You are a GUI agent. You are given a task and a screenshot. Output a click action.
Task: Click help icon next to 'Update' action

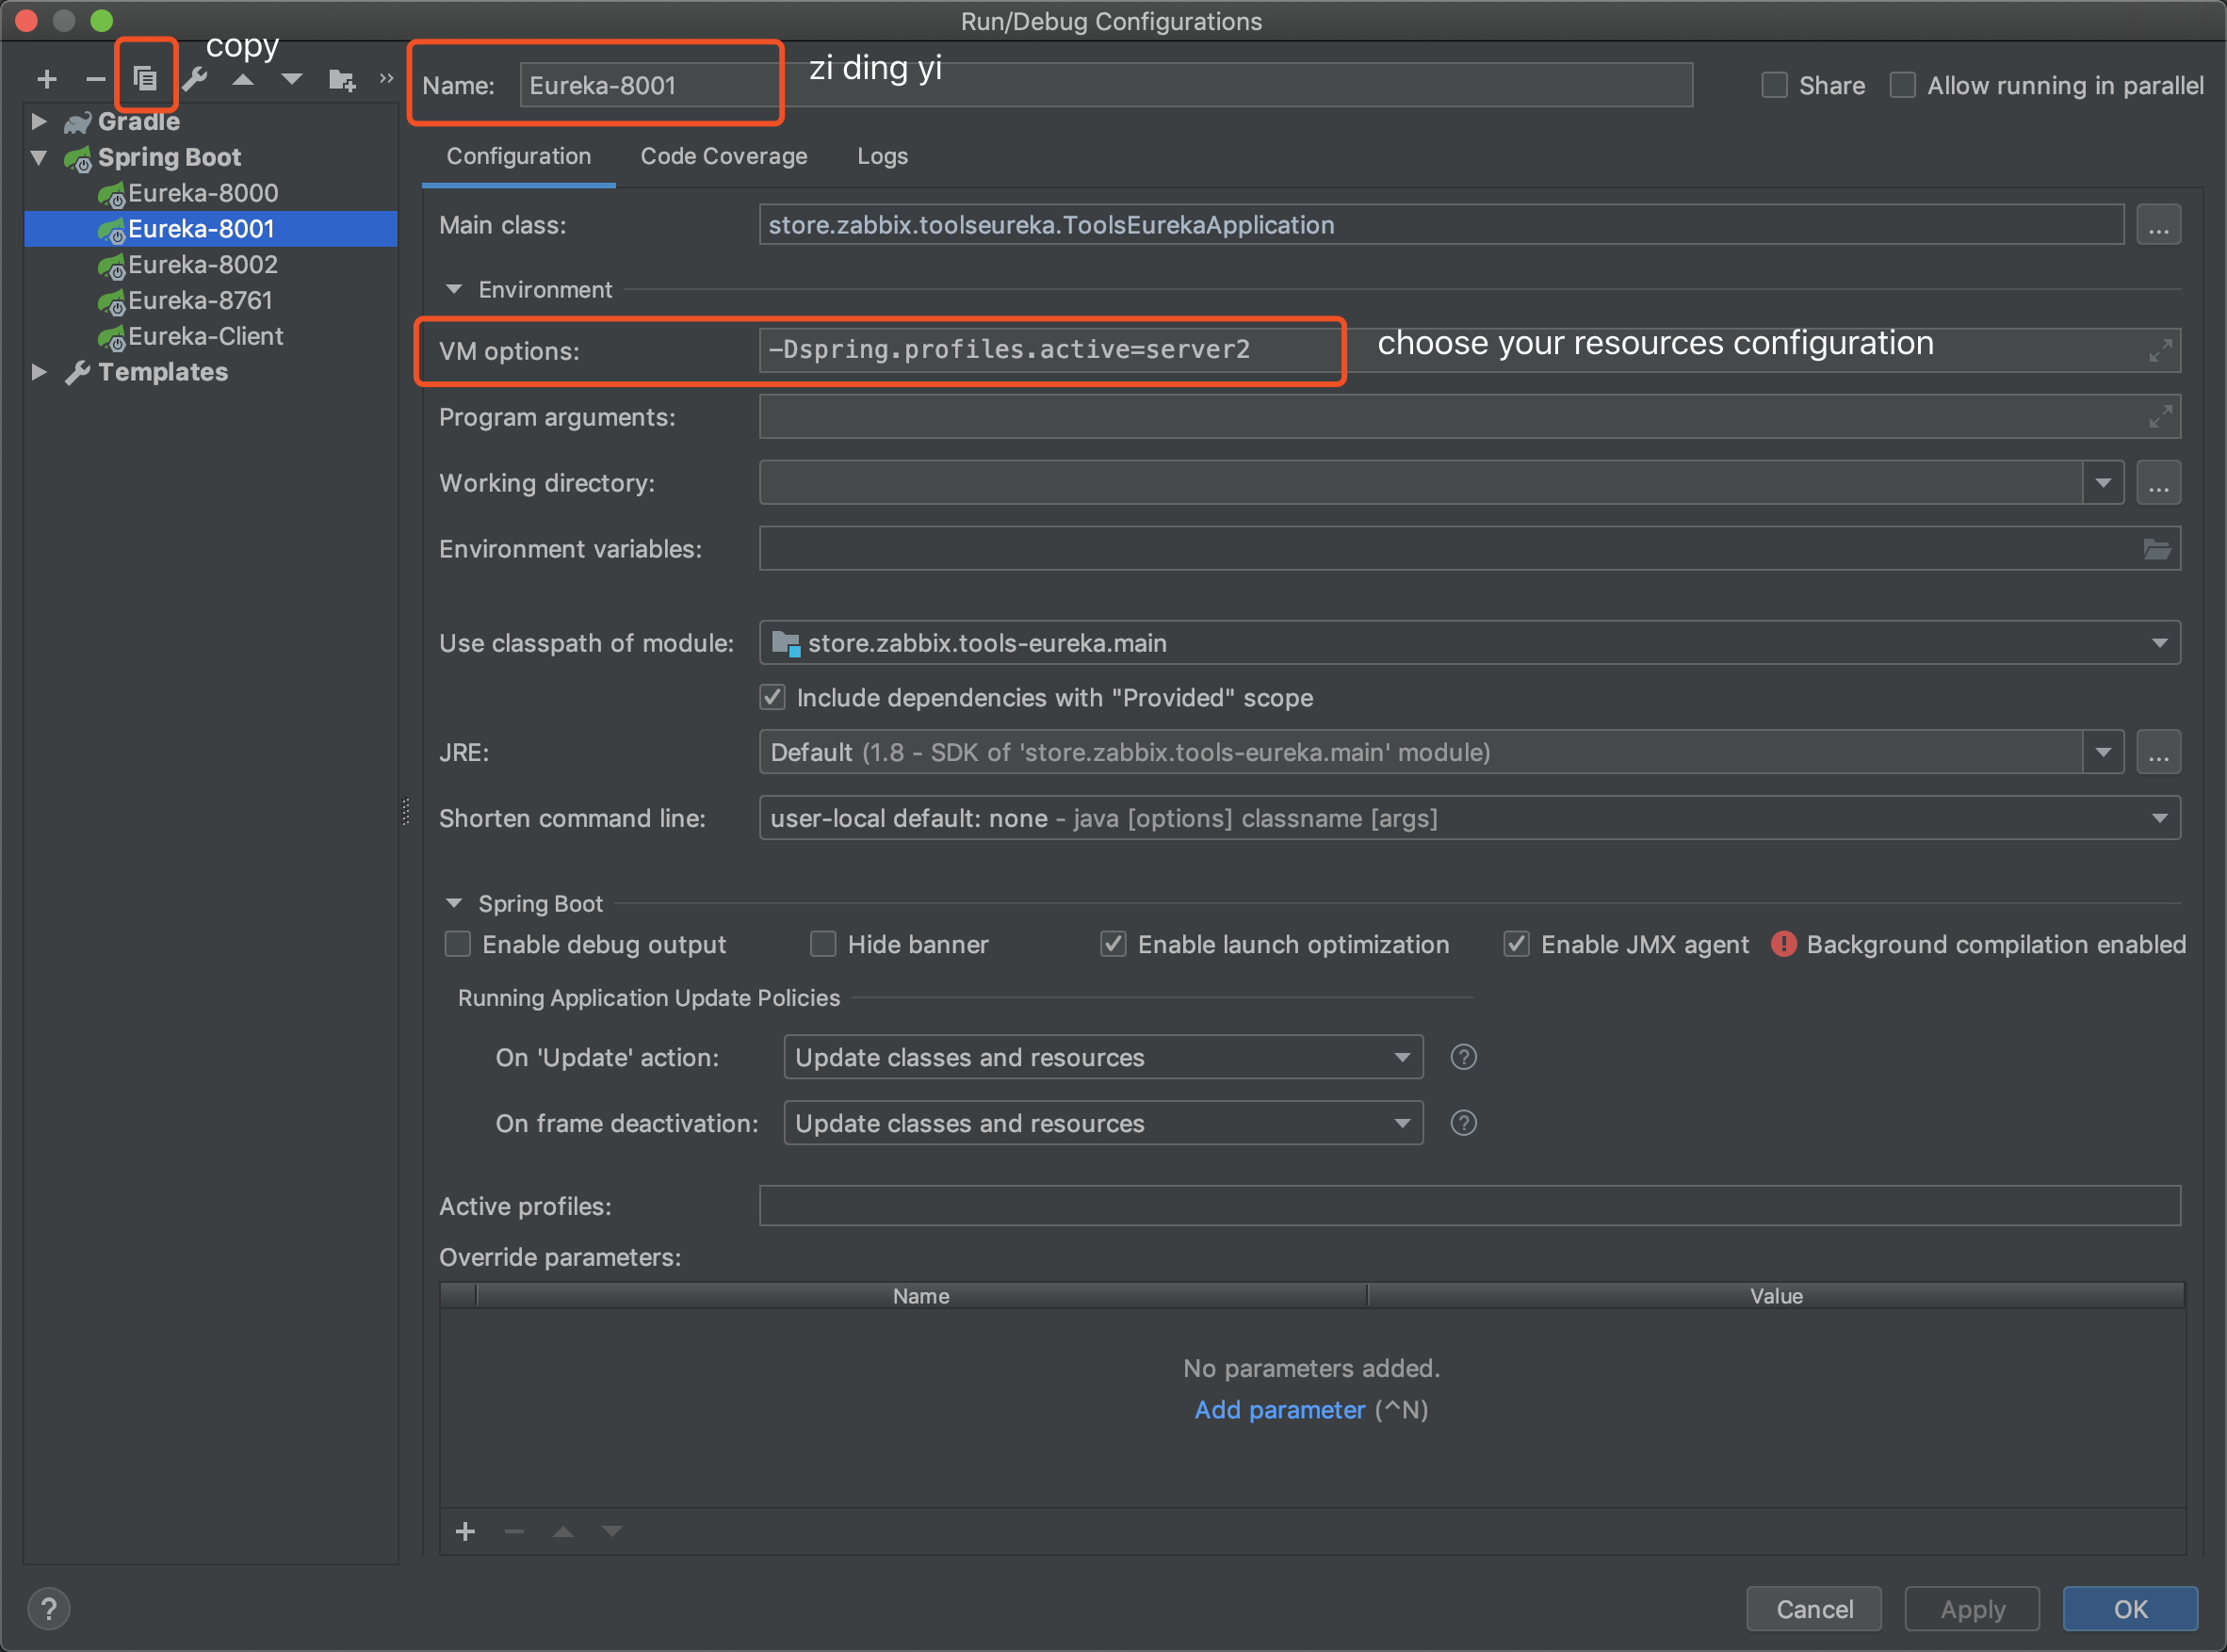click(x=1463, y=1057)
